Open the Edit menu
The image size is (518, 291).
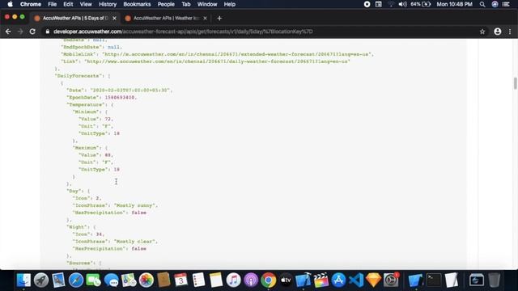[68, 4]
